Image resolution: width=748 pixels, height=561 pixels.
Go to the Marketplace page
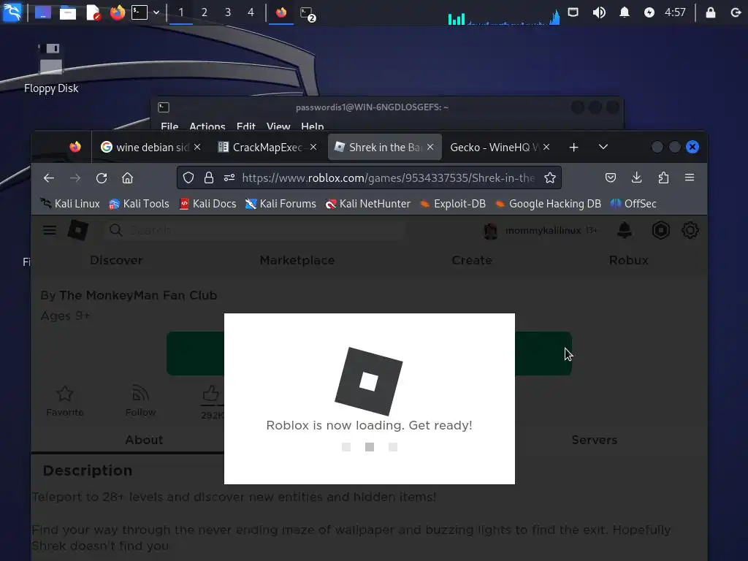tap(297, 261)
